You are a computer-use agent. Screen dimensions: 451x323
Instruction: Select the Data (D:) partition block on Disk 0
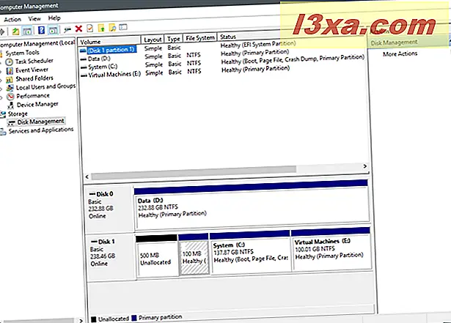[x=252, y=206]
